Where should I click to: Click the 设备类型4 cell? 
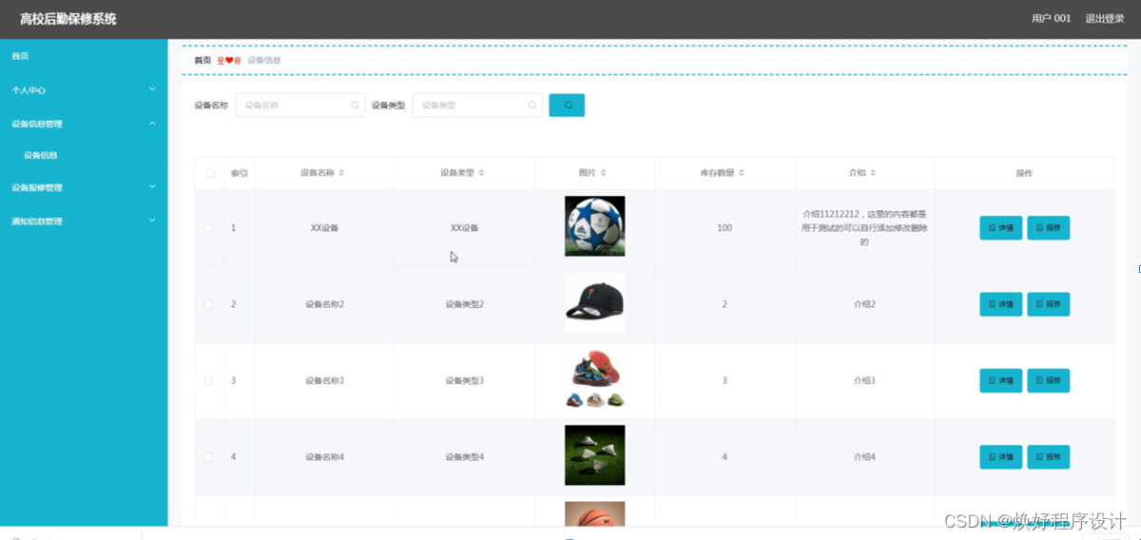pos(465,457)
